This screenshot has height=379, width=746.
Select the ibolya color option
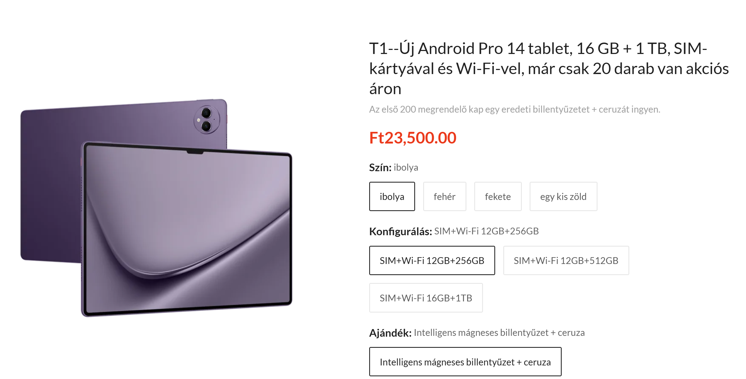coord(392,196)
